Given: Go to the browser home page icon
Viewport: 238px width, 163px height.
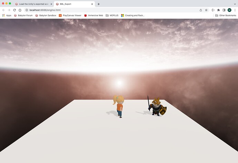Looking at the screenshot, I should [20, 10].
